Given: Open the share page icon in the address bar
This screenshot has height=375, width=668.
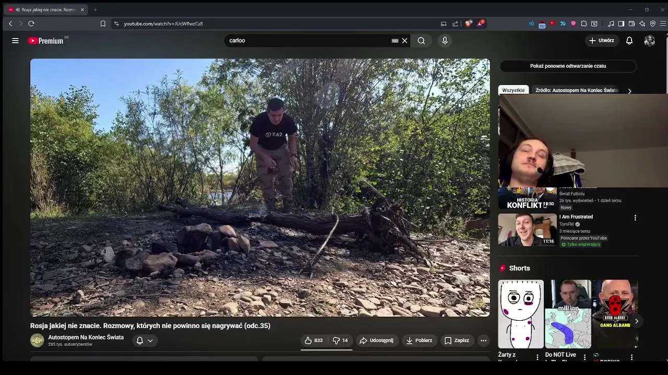Looking at the screenshot, I should 455,23.
